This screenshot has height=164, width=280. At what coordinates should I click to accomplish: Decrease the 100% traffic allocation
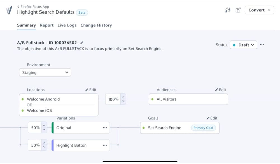(123, 101)
